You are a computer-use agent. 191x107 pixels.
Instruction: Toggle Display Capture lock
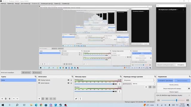(71, 80)
